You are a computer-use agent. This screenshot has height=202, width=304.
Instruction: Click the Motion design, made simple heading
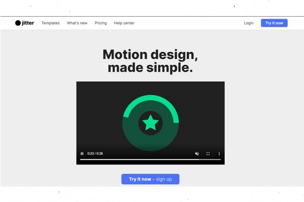tap(150, 61)
